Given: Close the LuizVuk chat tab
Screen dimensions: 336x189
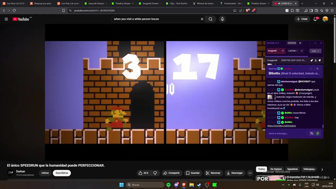Looking at the screenshot, I should pyautogui.click(x=302, y=51).
